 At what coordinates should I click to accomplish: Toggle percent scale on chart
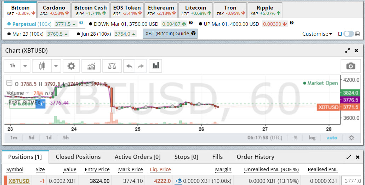[295, 138]
